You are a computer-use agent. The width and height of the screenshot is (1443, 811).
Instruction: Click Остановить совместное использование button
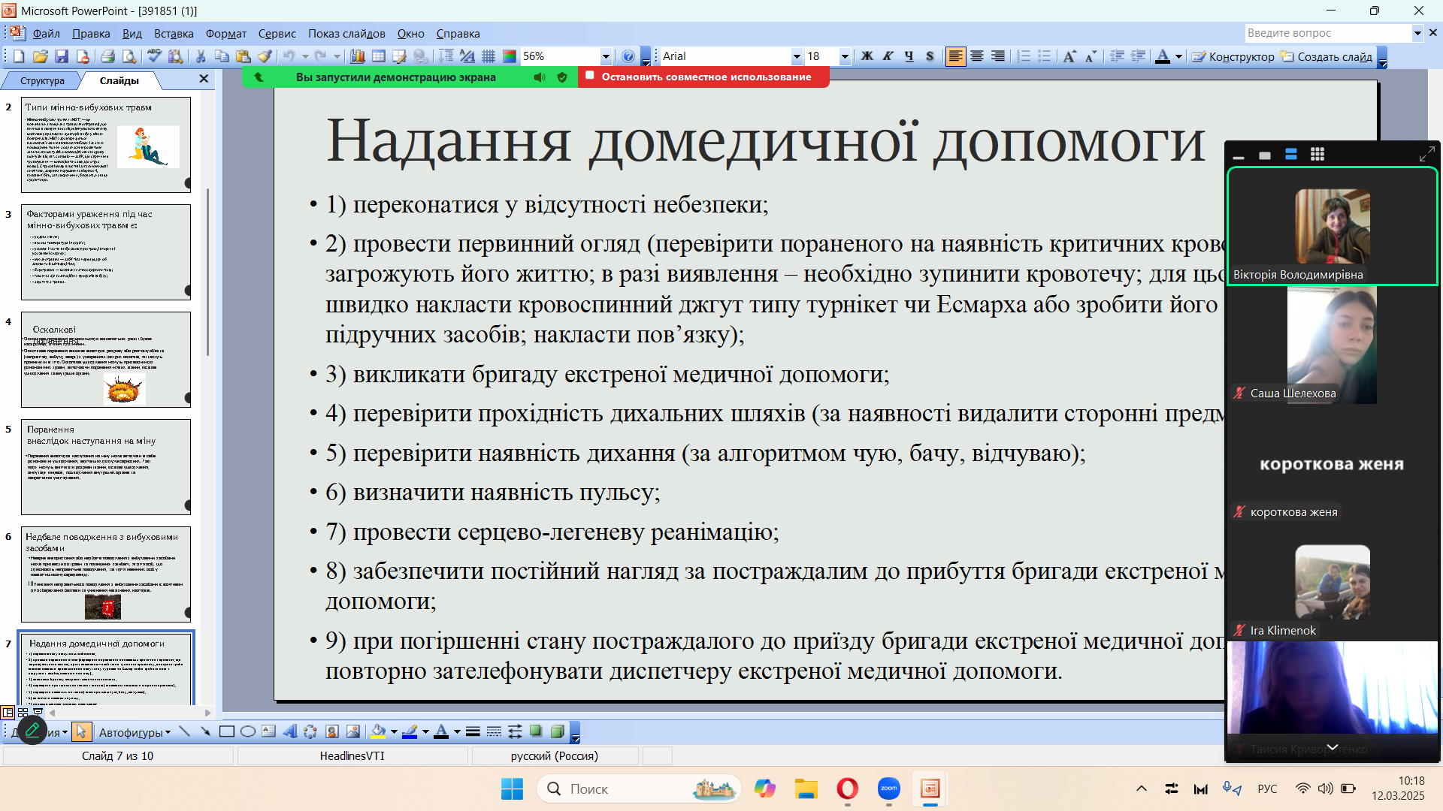tap(705, 77)
